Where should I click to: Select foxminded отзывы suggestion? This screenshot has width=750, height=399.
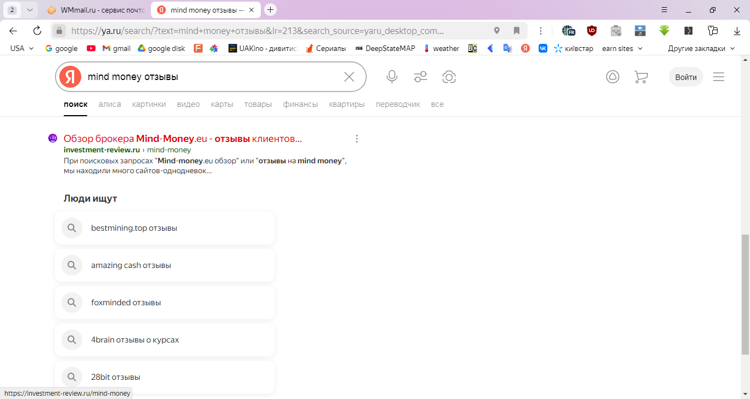coord(165,303)
